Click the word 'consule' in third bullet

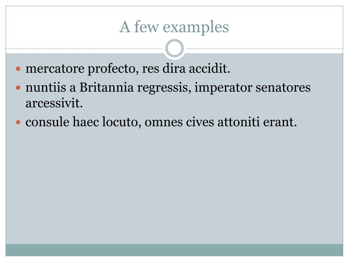47,122
